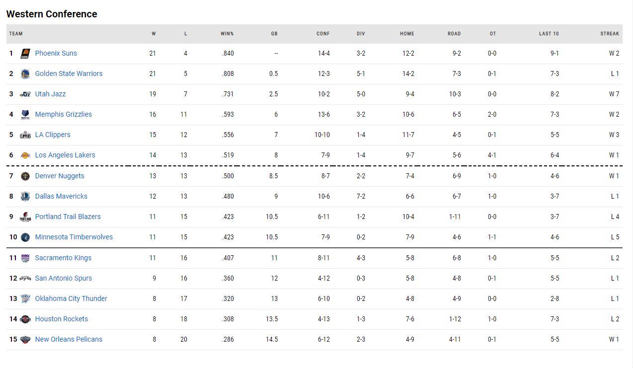Sort table by the W column header
The image size is (633, 368).
(154, 34)
